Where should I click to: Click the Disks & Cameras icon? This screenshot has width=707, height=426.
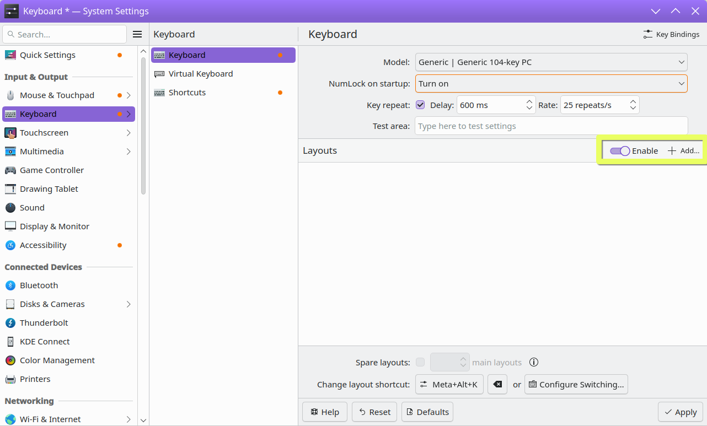coord(10,304)
